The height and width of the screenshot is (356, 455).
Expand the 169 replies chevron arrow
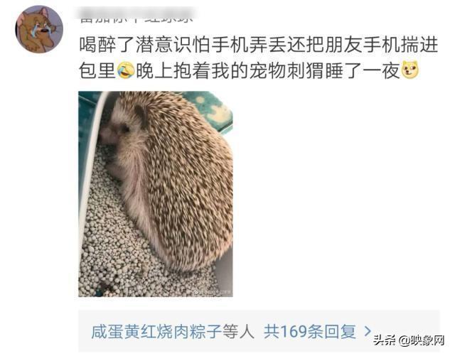[368, 331]
